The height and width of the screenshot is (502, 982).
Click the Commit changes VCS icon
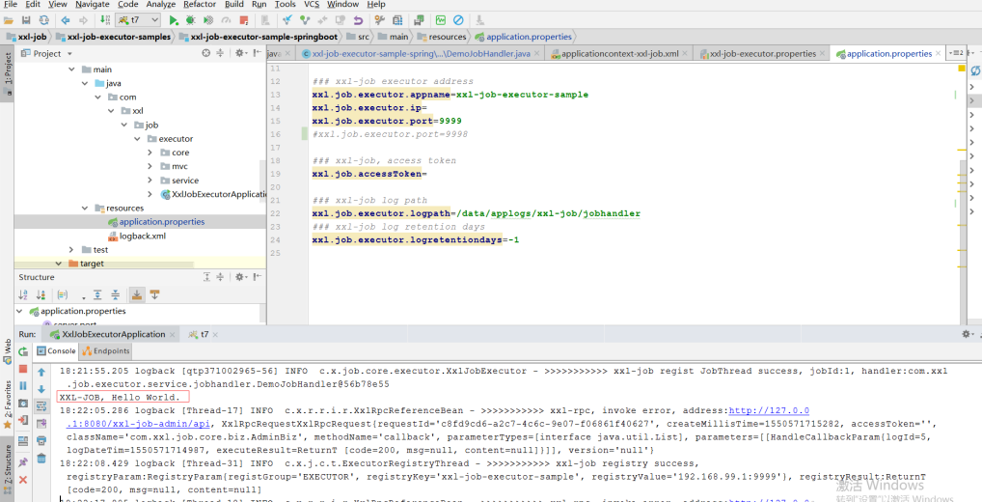click(305, 20)
